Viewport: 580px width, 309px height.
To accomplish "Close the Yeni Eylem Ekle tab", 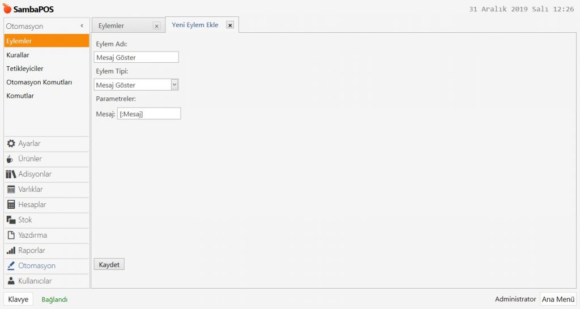I will [x=230, y=25].
